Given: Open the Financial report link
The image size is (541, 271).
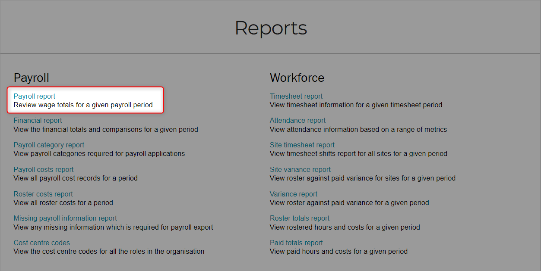Looking at the screenshot, I should [x=38, y=121].
